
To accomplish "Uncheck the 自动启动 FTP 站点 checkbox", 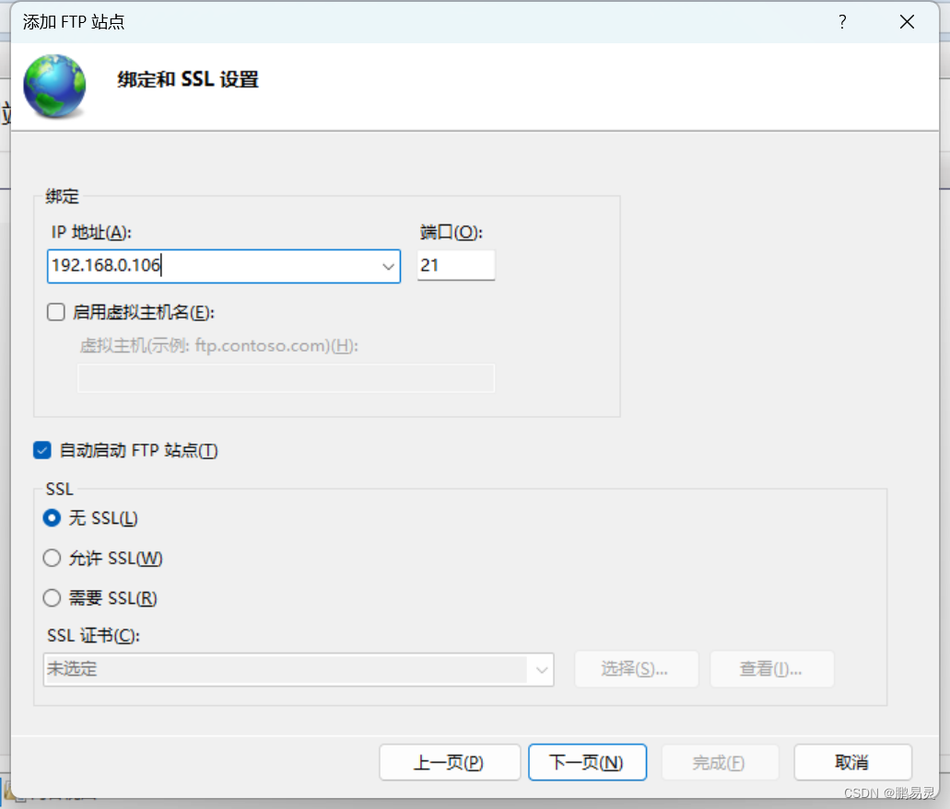I will point(42,451).
